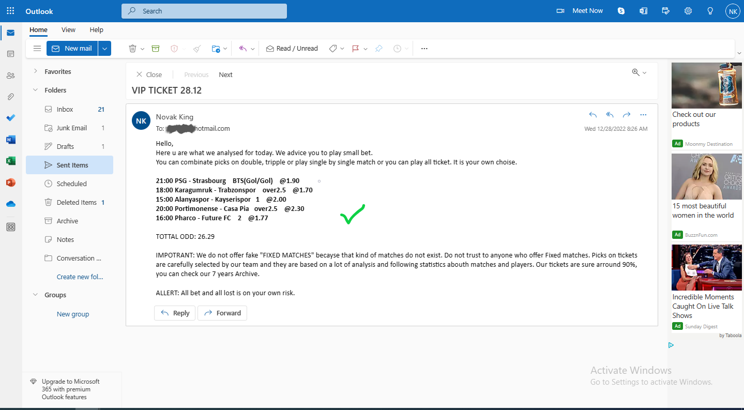This screenshot has height=410, width=744.
Task: Open the Move to dropdown arrow
Action: 225,49
